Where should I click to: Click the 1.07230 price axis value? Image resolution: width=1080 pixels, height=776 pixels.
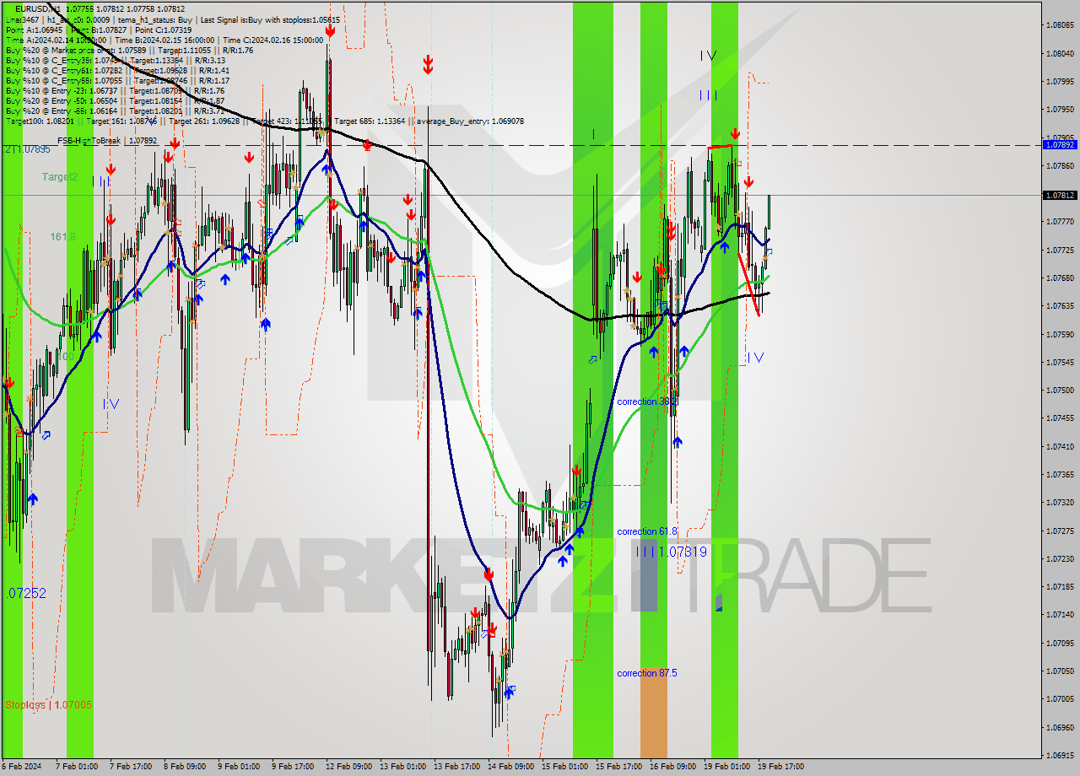pos(1060,558)
